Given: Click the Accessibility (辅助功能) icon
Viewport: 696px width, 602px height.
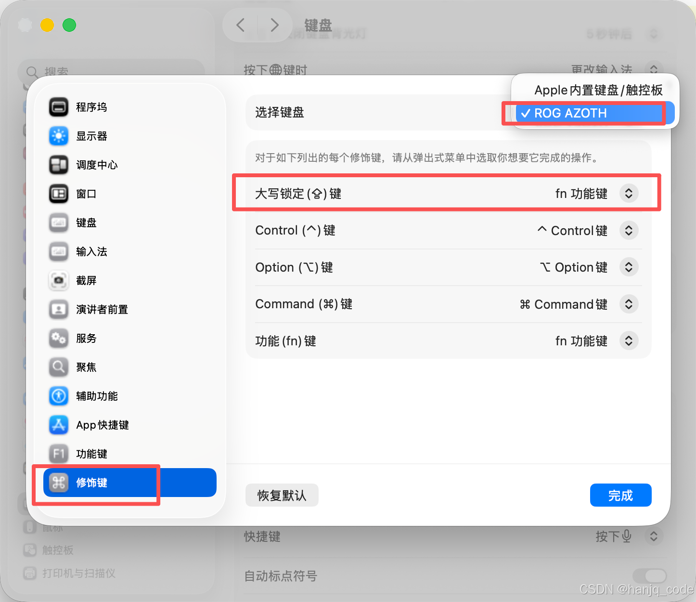Looking at the screenshot, I should coord(59,396).
